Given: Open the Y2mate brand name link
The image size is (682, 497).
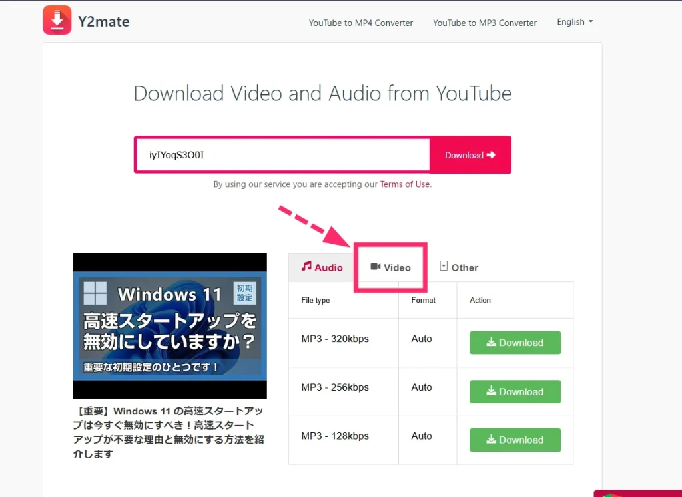Looking at the screenshot, I should click(103, 22).
